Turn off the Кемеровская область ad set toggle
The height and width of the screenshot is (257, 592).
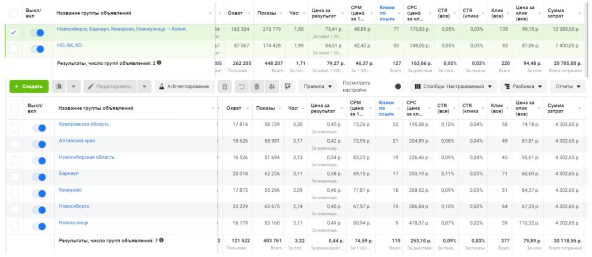39,128
